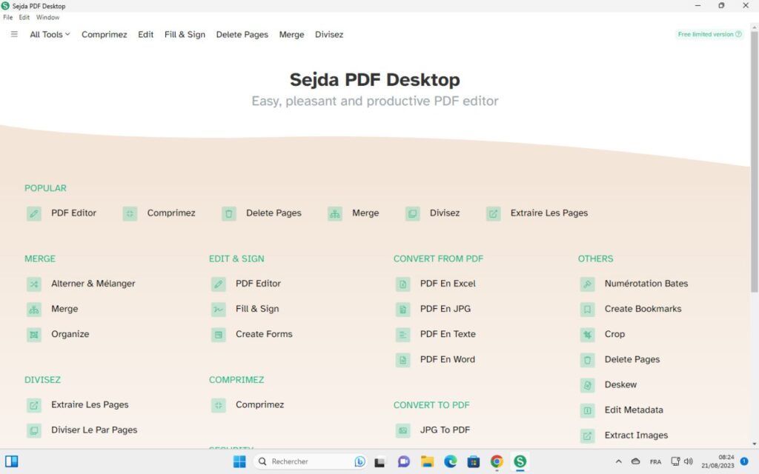Click the Free limited version badge

point(709,34)
